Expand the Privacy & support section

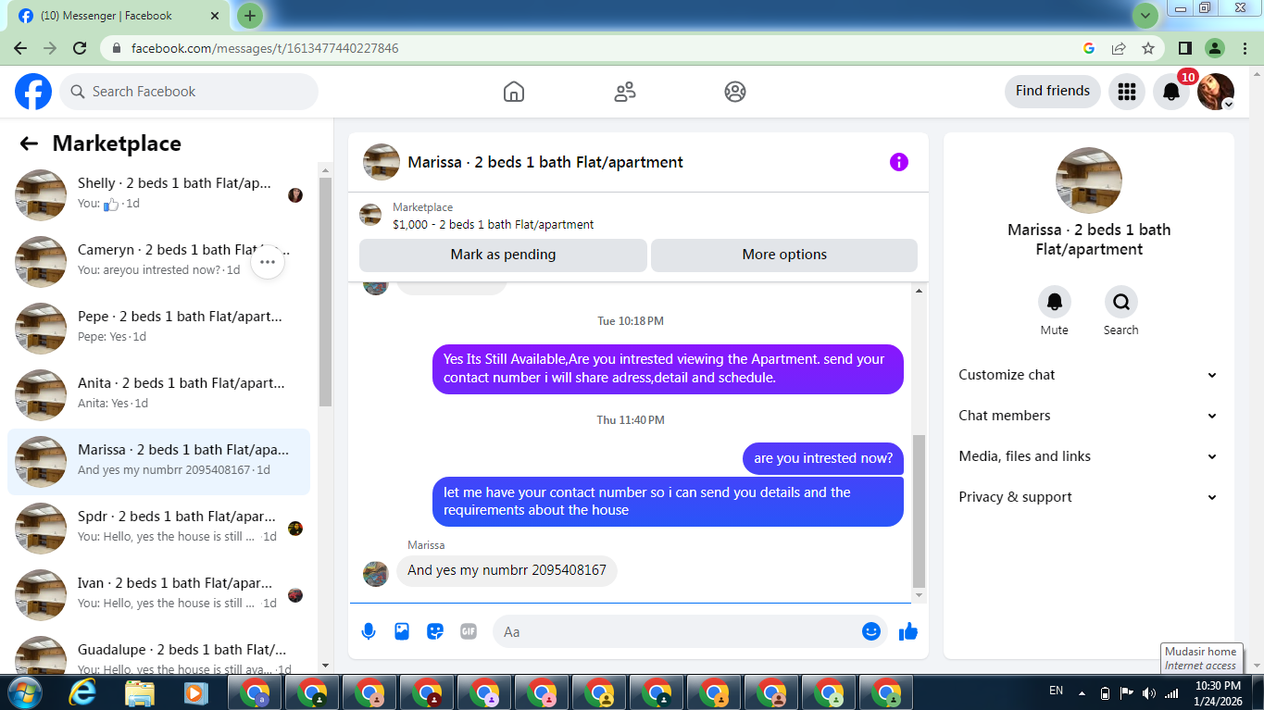click(1089, 497)
